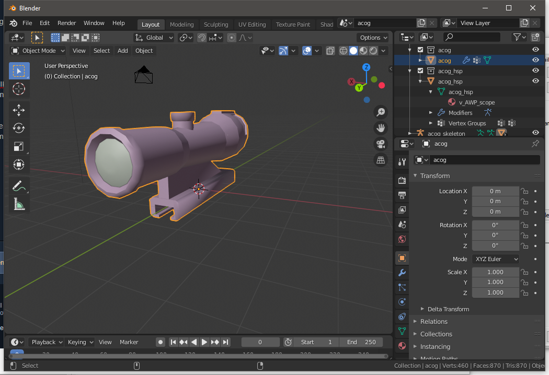Viewport: 549px width, 375px height.
Task: Activate the Cursor tool
Action: [x=19, y=89]
